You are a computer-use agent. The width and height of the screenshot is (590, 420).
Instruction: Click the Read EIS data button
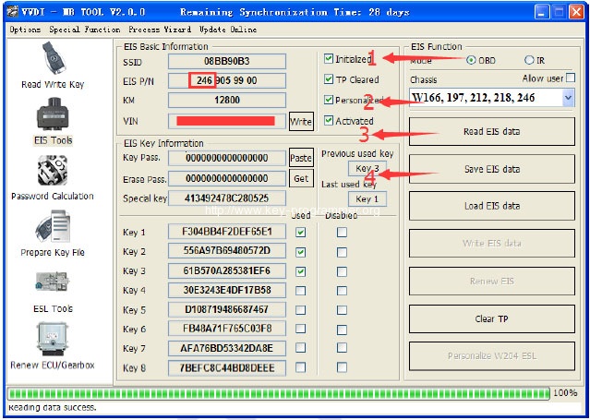492,131
